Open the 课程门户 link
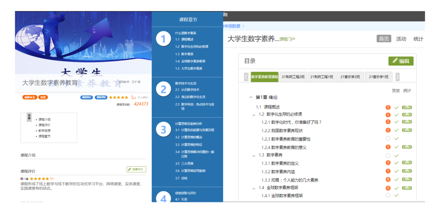This screenshot has width=434, height=212. pyautogui.click(x=287, y=39)
